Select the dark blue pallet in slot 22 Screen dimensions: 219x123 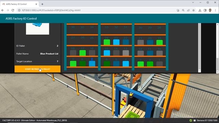(x=126, y=42)
